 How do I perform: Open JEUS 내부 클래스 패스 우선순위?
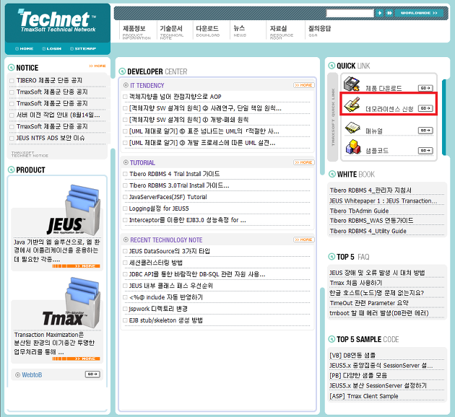pyautogui.click(x=170, y=286)
